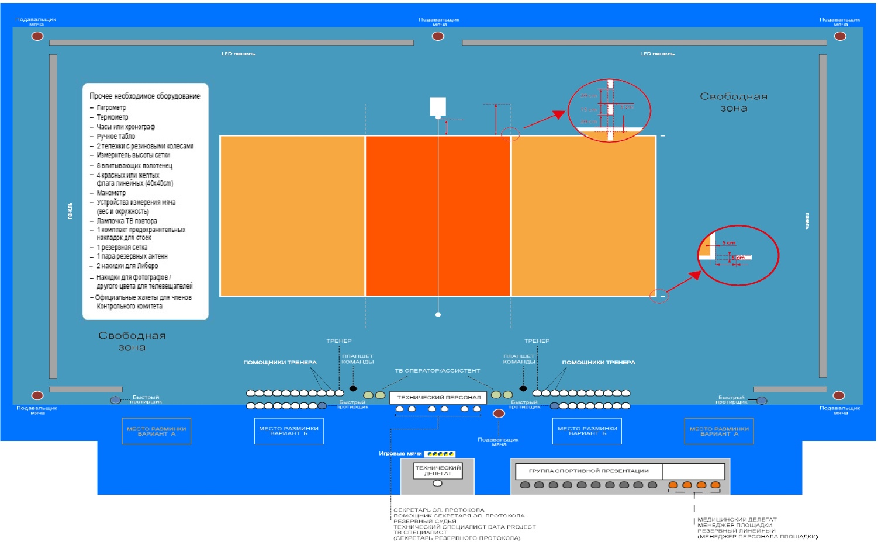Click the court corner line detail circle

[x=738, y=255]
